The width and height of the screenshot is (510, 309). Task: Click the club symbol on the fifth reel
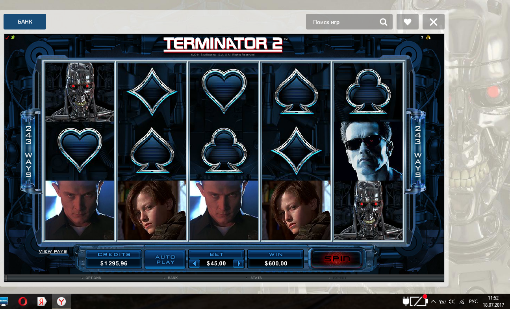368,91
